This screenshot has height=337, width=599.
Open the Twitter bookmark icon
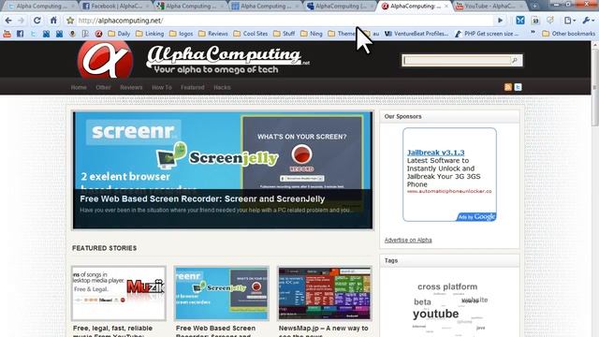[34, 34]
